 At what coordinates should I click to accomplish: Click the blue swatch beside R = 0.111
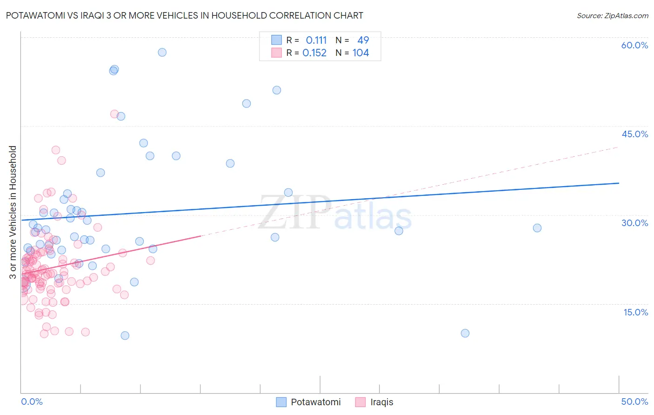pyautogui.click(x=276, y=40)
